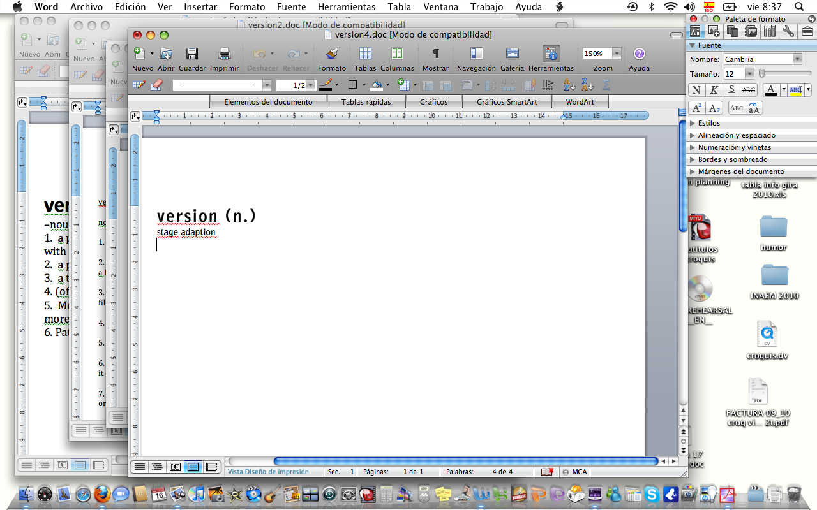Click the WordArt tab button
This screenshot has height=510, width=817.
click(579, 102)
